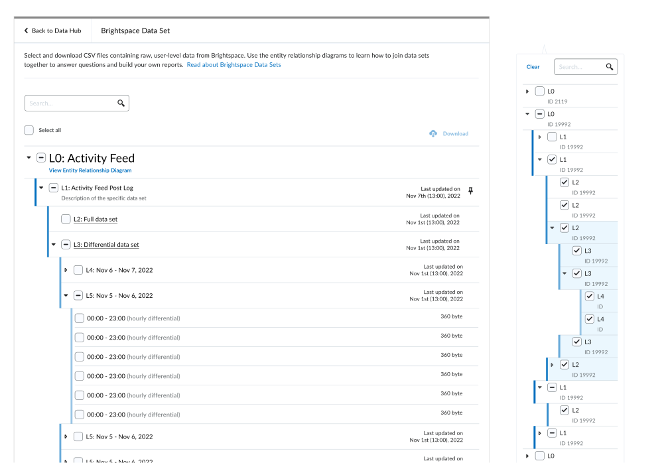Collapse L0 ID 19992 in right panel

click(x=527, y=114)
